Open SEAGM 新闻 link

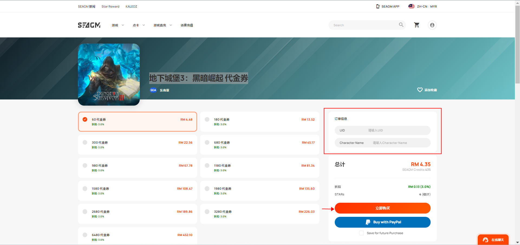coord(87,7)
